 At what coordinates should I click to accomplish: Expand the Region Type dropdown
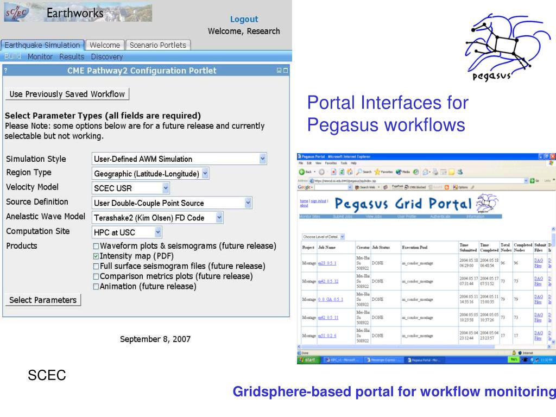(205, 173)
